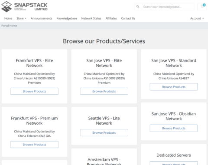Browse products for San Jose VPS Standard Network
Screen dimensions: 208x165
pos(174,87)
